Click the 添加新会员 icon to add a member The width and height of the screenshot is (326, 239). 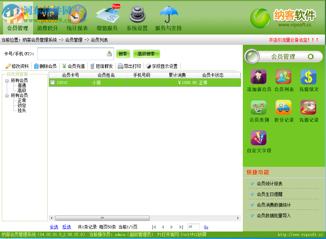point(258,76)
